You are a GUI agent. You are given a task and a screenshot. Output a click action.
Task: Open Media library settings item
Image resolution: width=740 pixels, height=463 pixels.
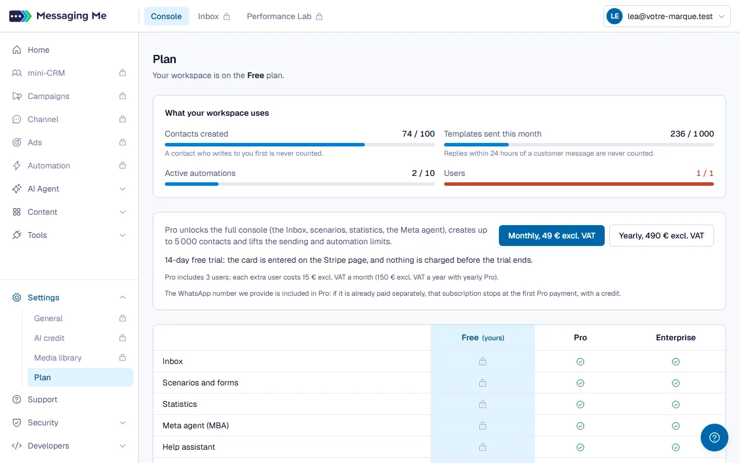pos(80,358)
